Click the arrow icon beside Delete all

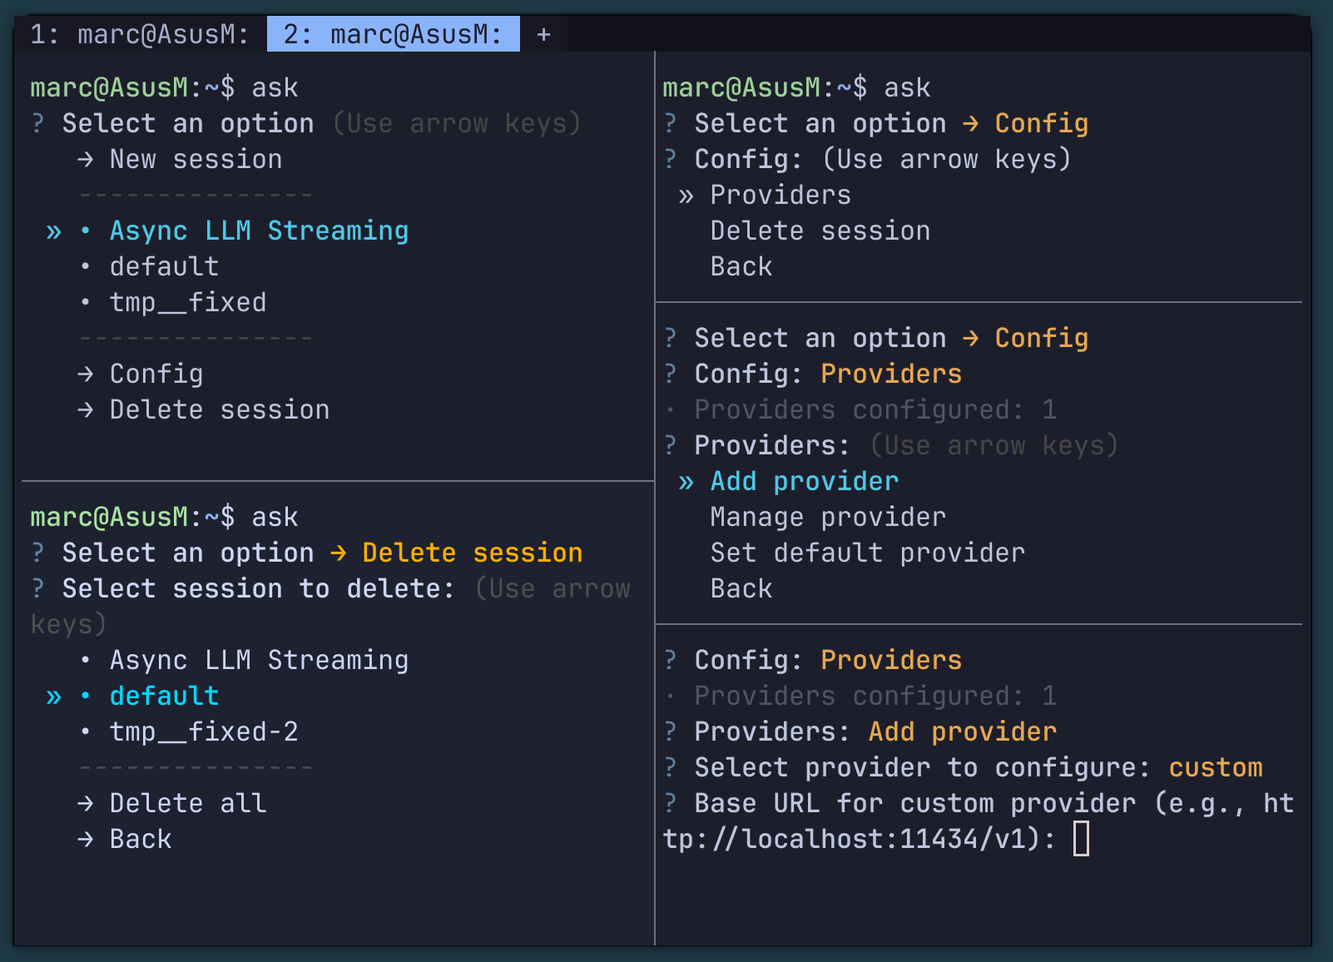tap(85, 803)
